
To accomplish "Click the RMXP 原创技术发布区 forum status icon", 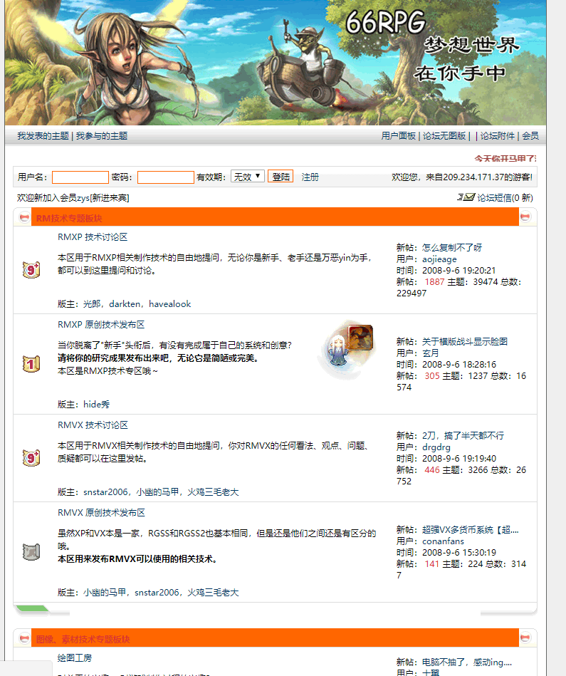I will coord(31,364).
